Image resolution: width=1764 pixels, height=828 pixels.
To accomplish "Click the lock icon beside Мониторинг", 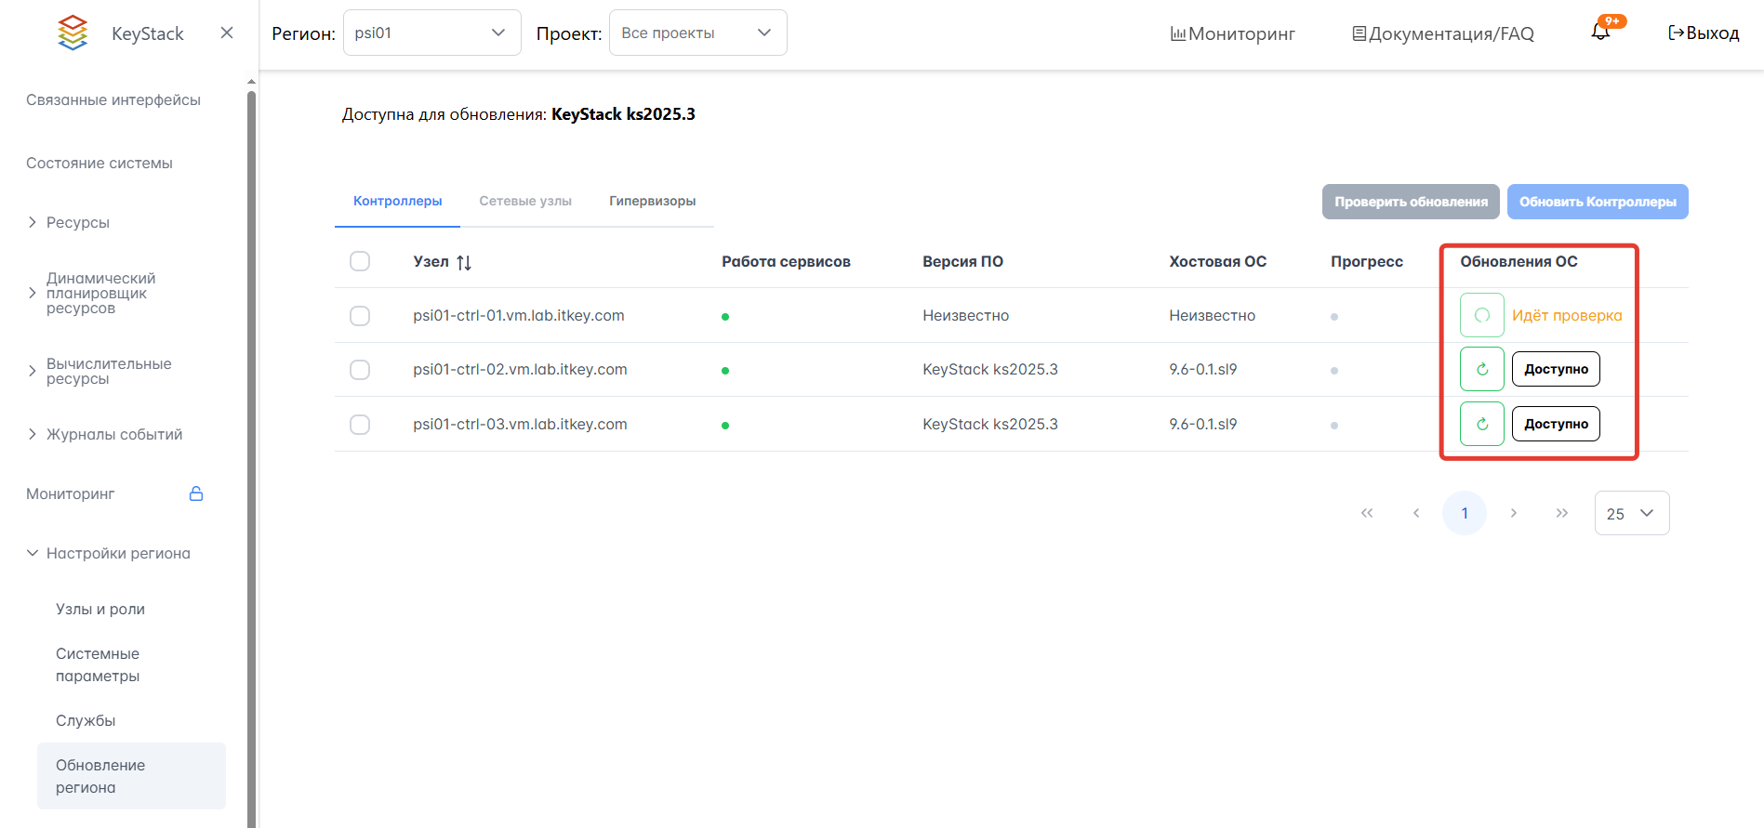I will (x=196, y=494).
